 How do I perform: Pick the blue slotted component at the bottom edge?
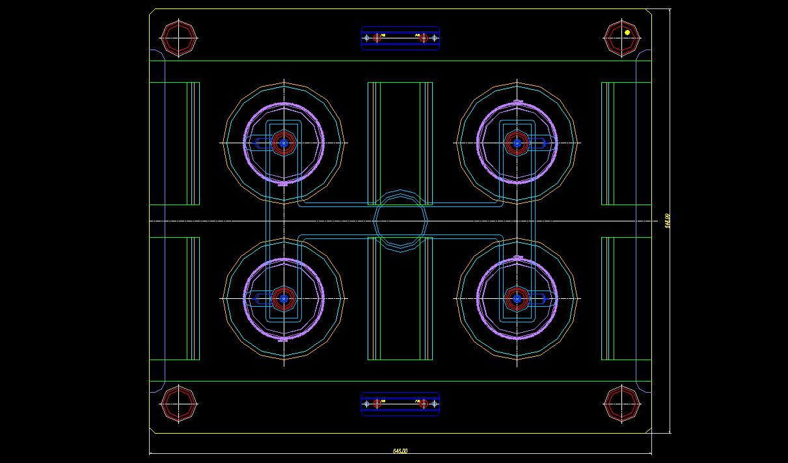400,404
